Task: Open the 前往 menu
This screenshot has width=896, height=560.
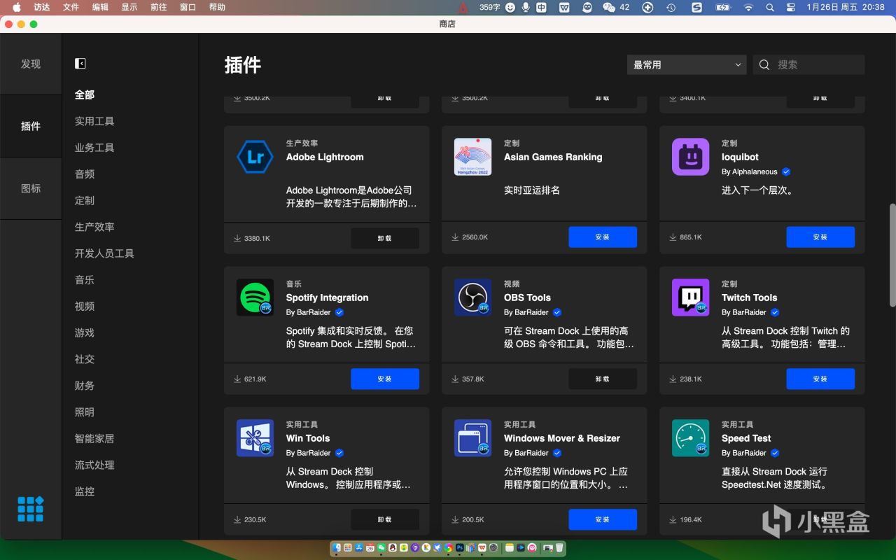Action: [x=159, y=7]
